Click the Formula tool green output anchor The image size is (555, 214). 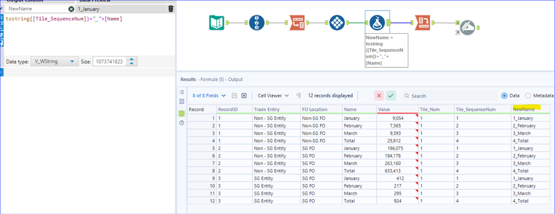pos(388,23)
